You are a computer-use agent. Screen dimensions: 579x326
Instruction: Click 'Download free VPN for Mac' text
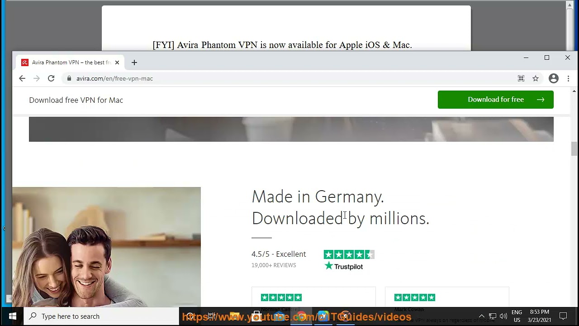(76, 100)
